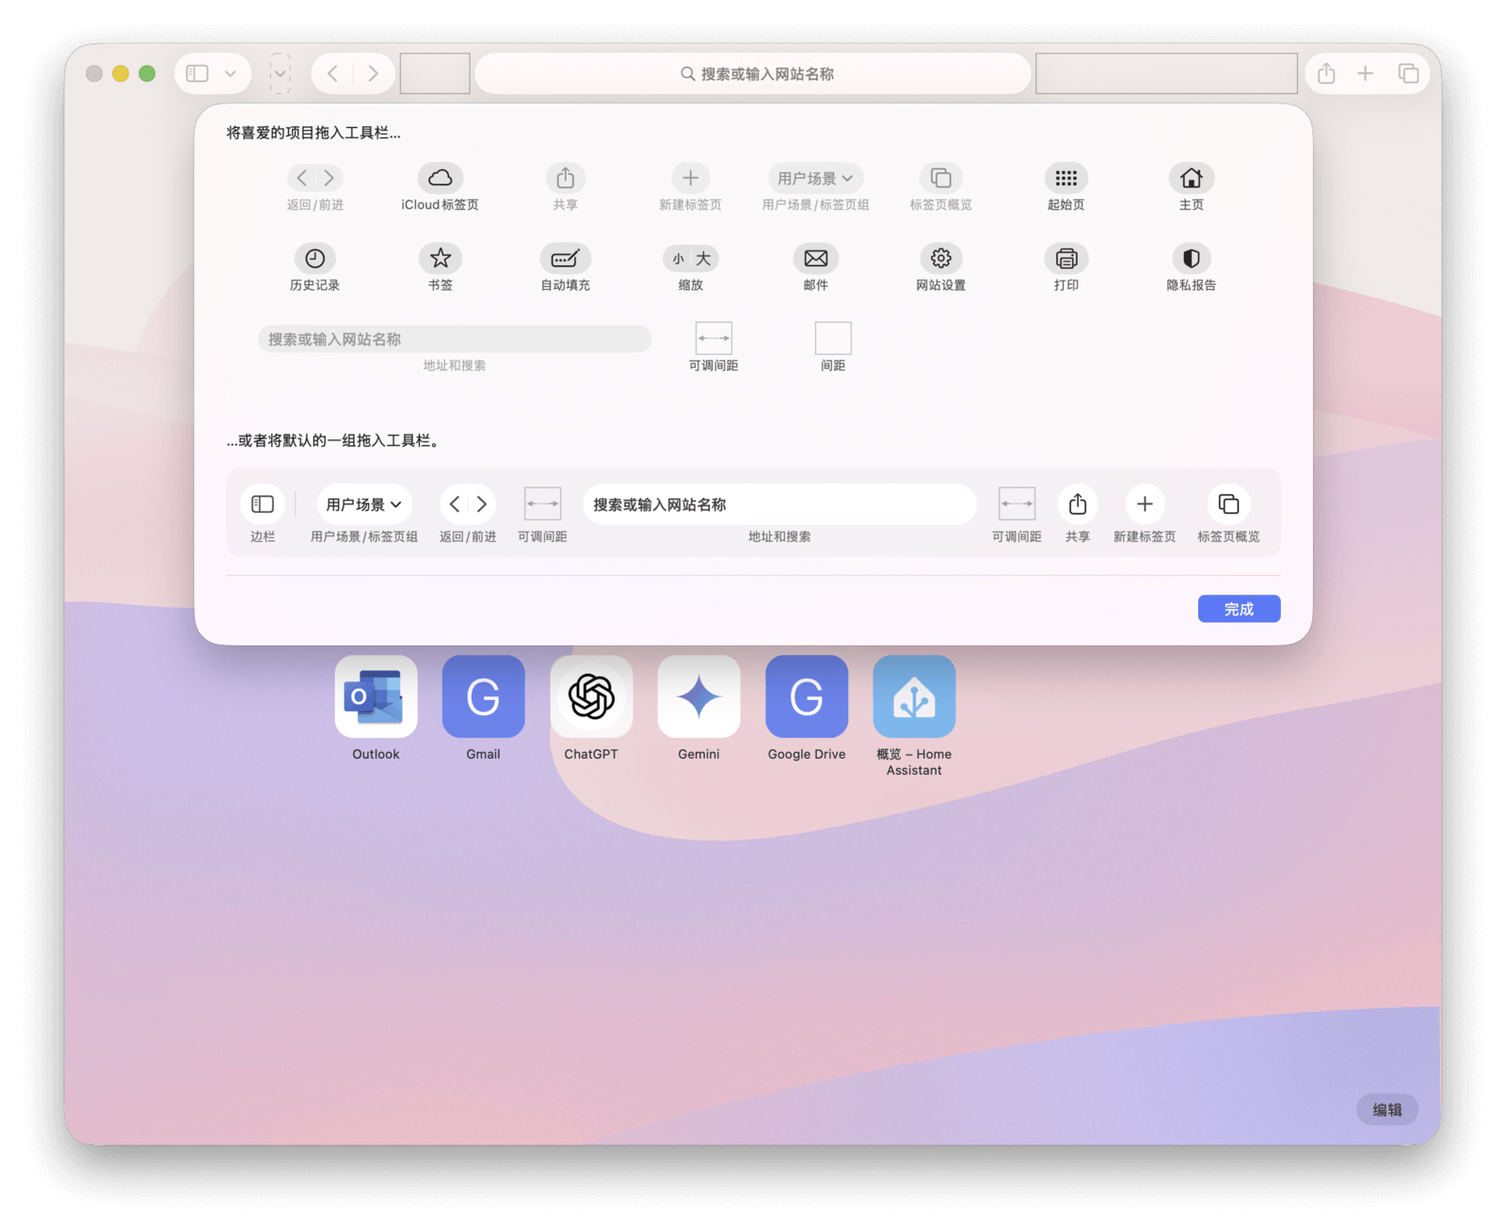Click the 编辑 button on the start page
Screen dimensions: 1506x1230
point(1386,1110)
